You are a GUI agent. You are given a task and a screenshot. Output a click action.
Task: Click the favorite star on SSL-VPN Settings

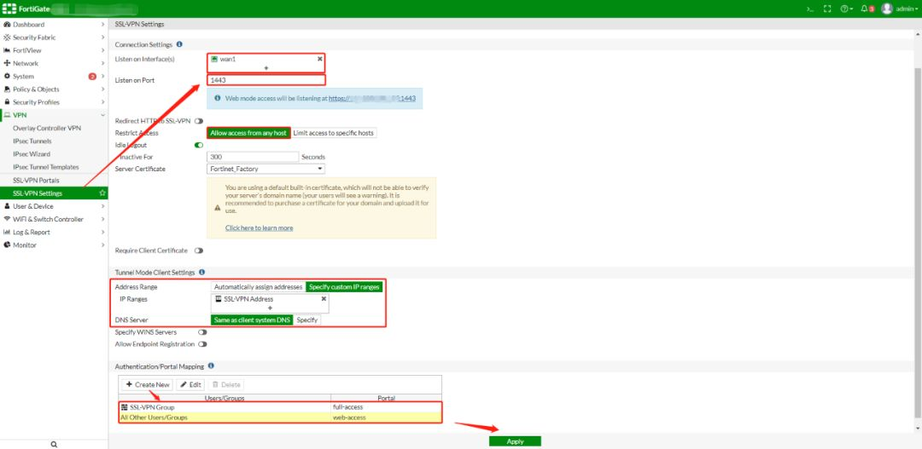tap(102, 193)
